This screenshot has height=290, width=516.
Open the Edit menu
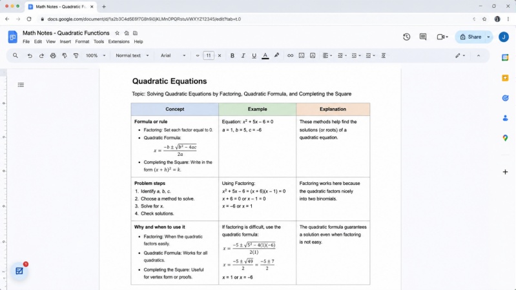pyautogui.click(x=38, y=42)
